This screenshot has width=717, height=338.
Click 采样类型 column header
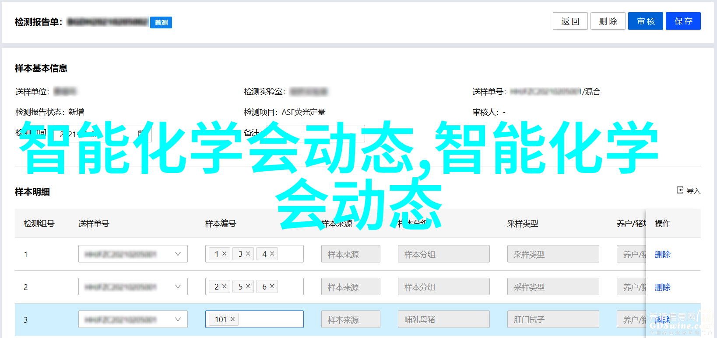coord(523,223)
